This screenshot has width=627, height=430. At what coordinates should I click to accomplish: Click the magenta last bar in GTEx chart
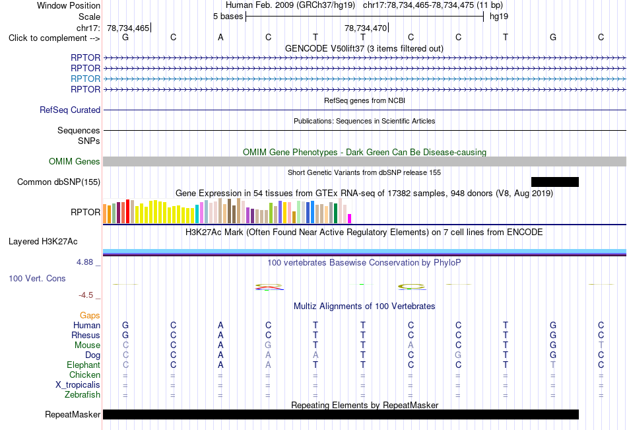[349, 219]
